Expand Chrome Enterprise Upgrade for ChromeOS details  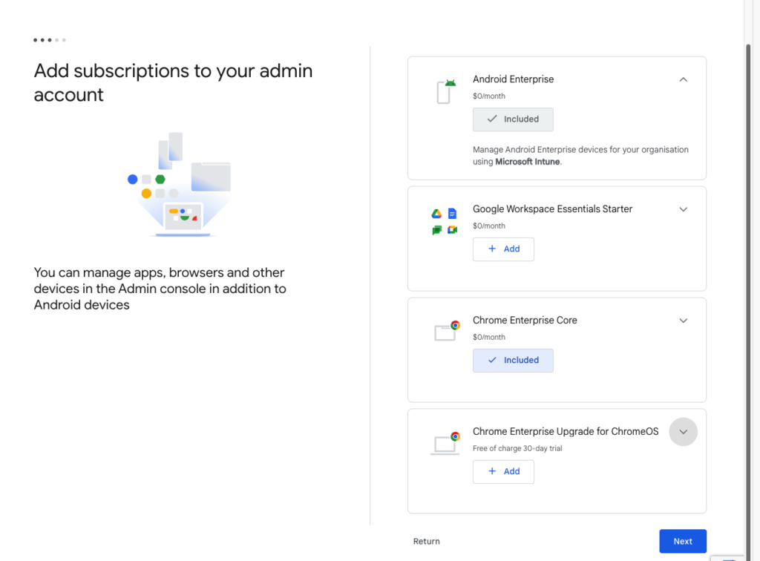pos(683,432)
